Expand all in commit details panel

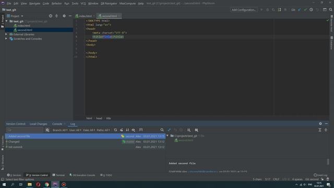pyautogui.click(x=320, y=130)
